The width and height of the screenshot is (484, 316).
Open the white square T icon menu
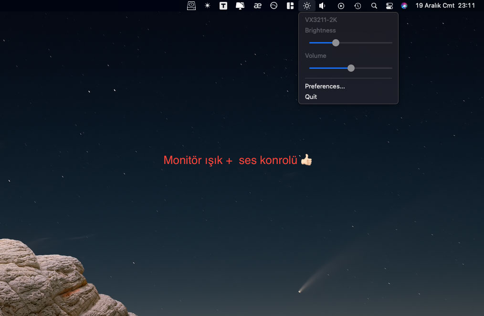[x=223, y=6]
